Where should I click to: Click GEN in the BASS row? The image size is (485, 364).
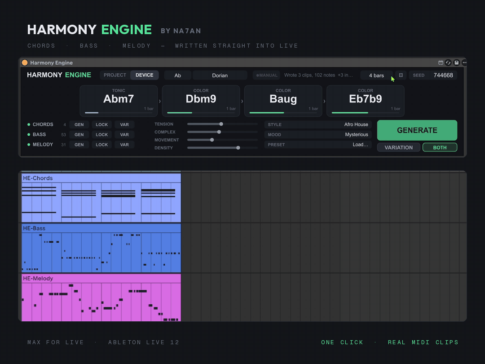(x=79, y=135)
